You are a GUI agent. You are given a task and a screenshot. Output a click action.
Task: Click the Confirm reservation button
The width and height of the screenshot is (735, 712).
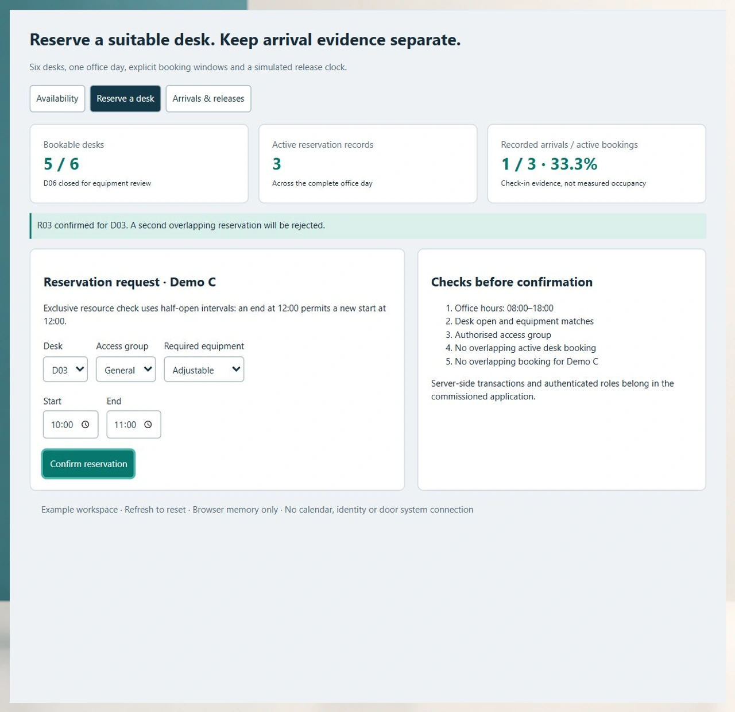click(88, 464)
